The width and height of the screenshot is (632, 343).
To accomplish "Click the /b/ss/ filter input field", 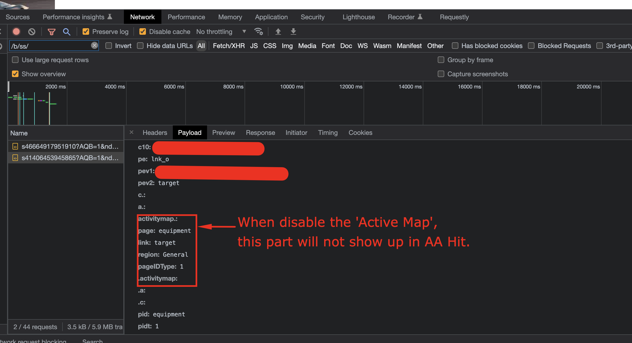I will (x=50, y=46).
